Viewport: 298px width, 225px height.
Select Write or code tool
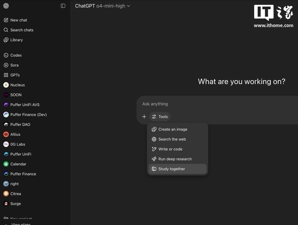(x=170, y=149)
